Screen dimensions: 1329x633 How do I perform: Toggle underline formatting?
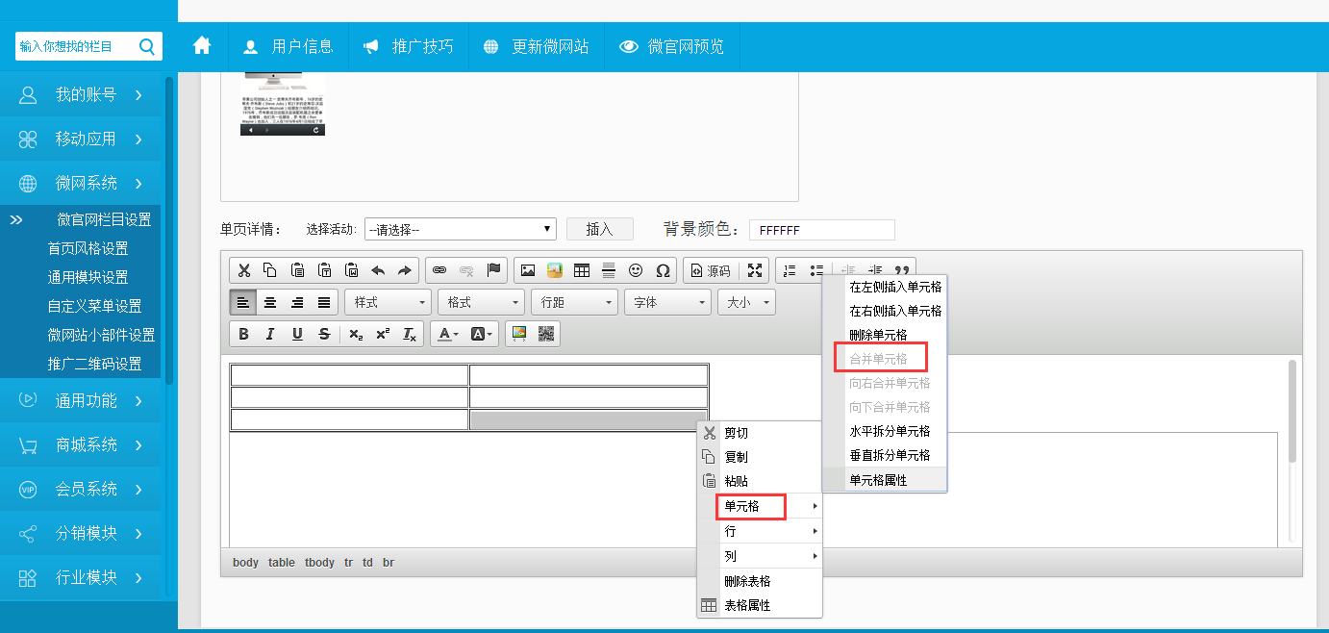pos(297,334)
